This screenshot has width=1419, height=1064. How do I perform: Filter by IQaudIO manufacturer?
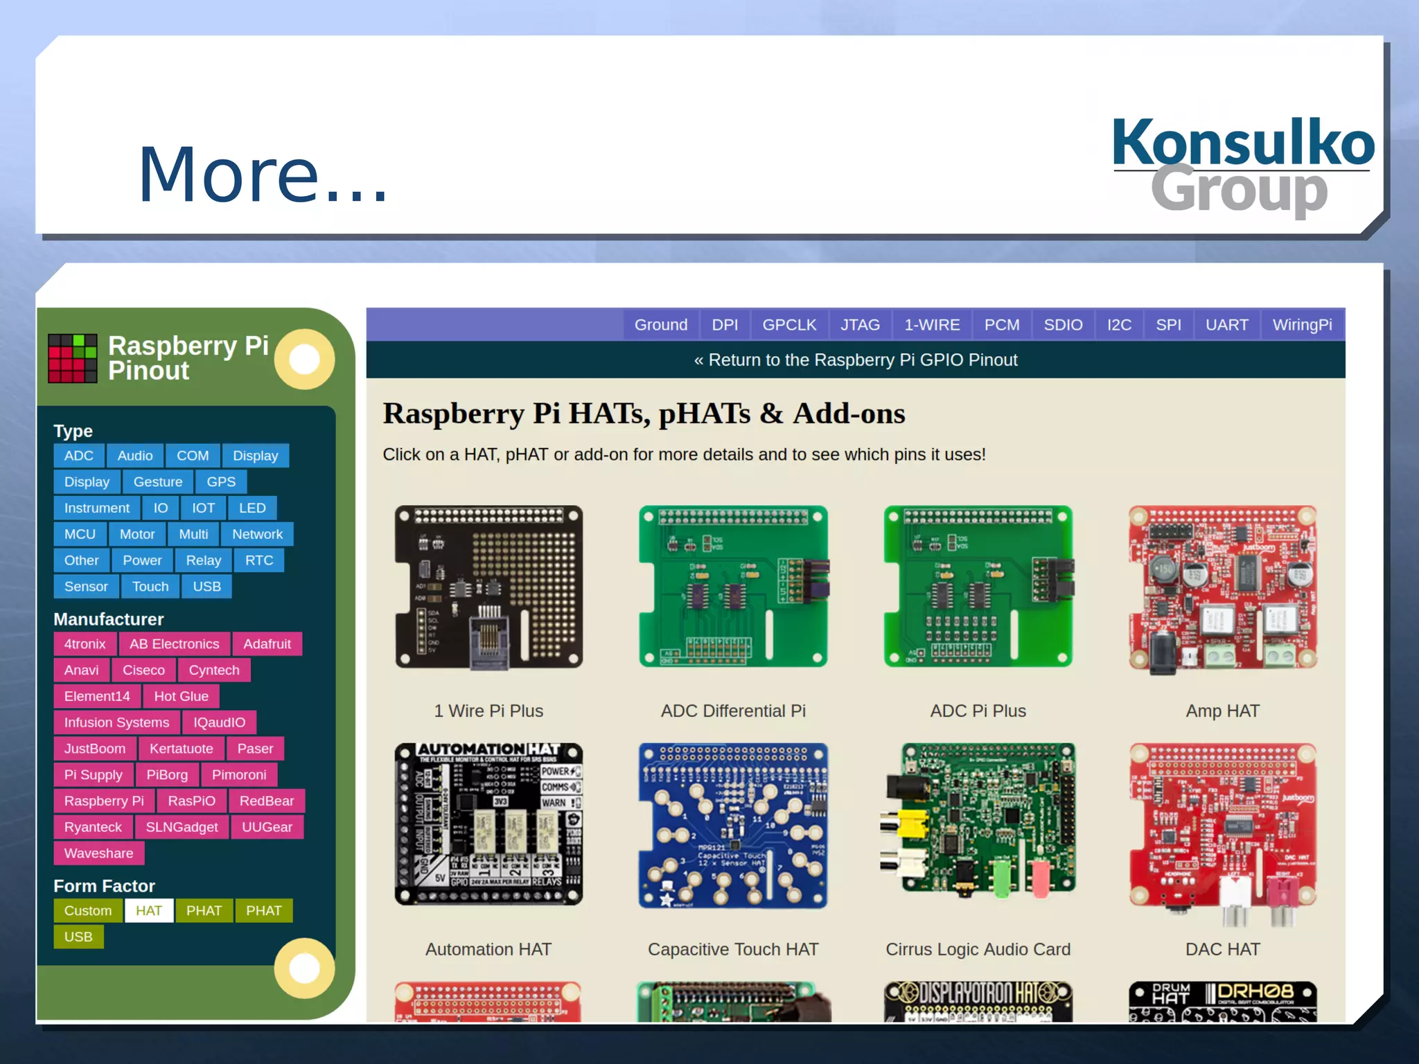pos(219,722)
